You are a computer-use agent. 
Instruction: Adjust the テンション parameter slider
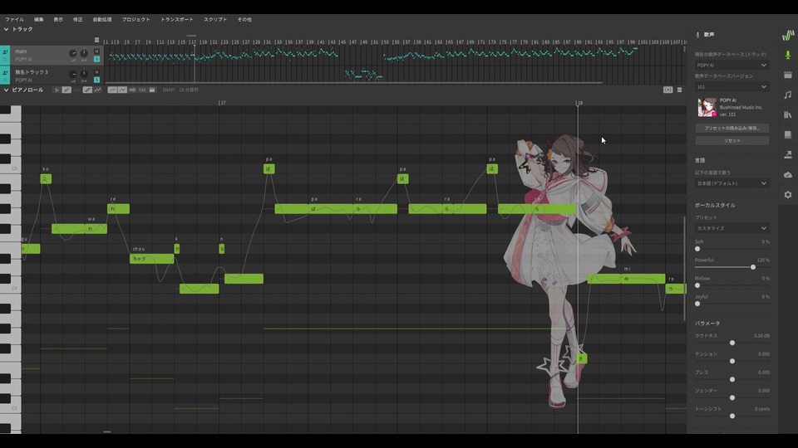pos(731,361)
